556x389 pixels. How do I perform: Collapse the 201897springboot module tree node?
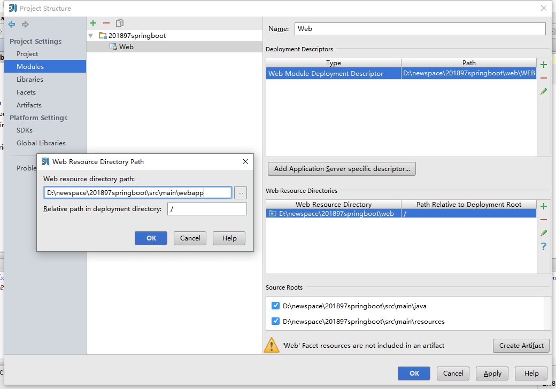[91, 36]
